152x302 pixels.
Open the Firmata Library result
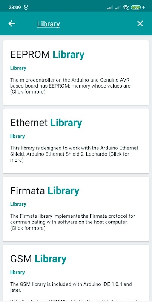click(76, 209)
